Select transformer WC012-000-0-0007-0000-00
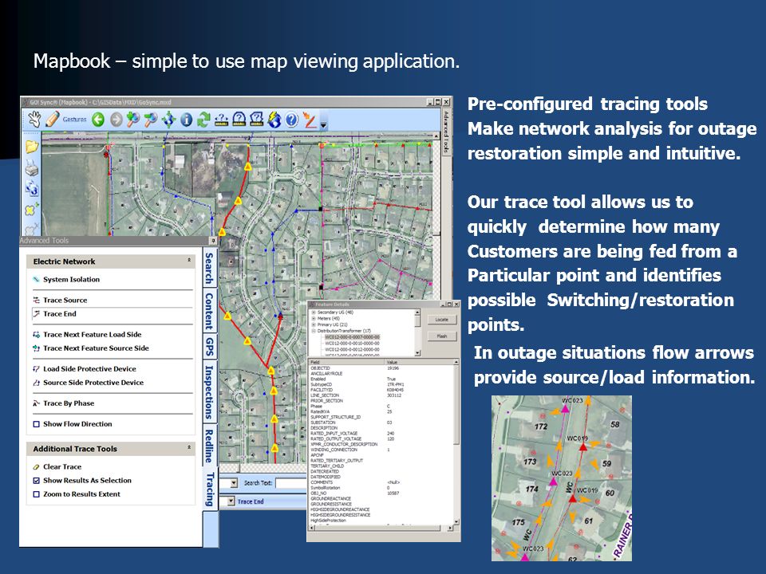 pyautogui.click(x=352, y=336)
